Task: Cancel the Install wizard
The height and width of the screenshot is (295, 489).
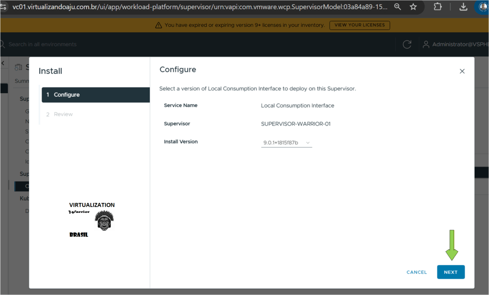Action: coord(416,272)
